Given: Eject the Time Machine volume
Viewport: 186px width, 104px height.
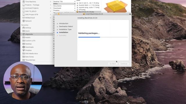Looking at the screenshot, I should click(51, 2).
